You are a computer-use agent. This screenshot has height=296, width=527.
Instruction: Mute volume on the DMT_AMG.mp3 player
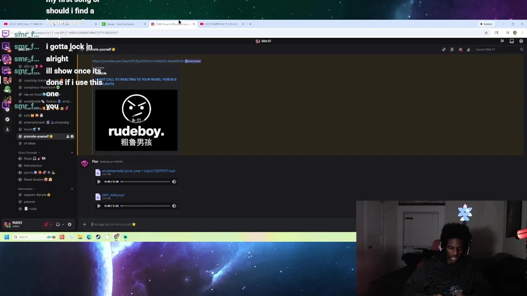pos(174,206)
